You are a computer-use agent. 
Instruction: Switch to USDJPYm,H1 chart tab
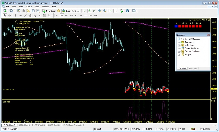tap(39, 125)
